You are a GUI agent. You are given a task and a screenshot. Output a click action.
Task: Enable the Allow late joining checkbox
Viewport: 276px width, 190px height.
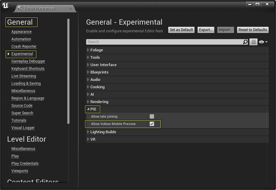coord(152,116)
